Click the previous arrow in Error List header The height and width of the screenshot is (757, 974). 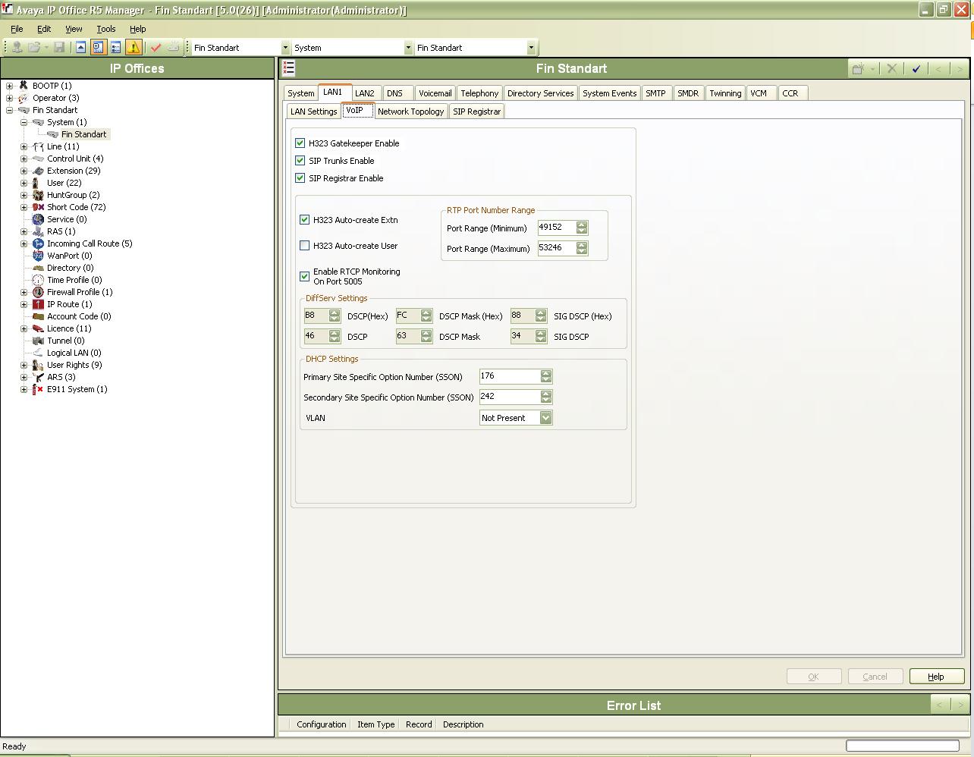coord(940,705)
